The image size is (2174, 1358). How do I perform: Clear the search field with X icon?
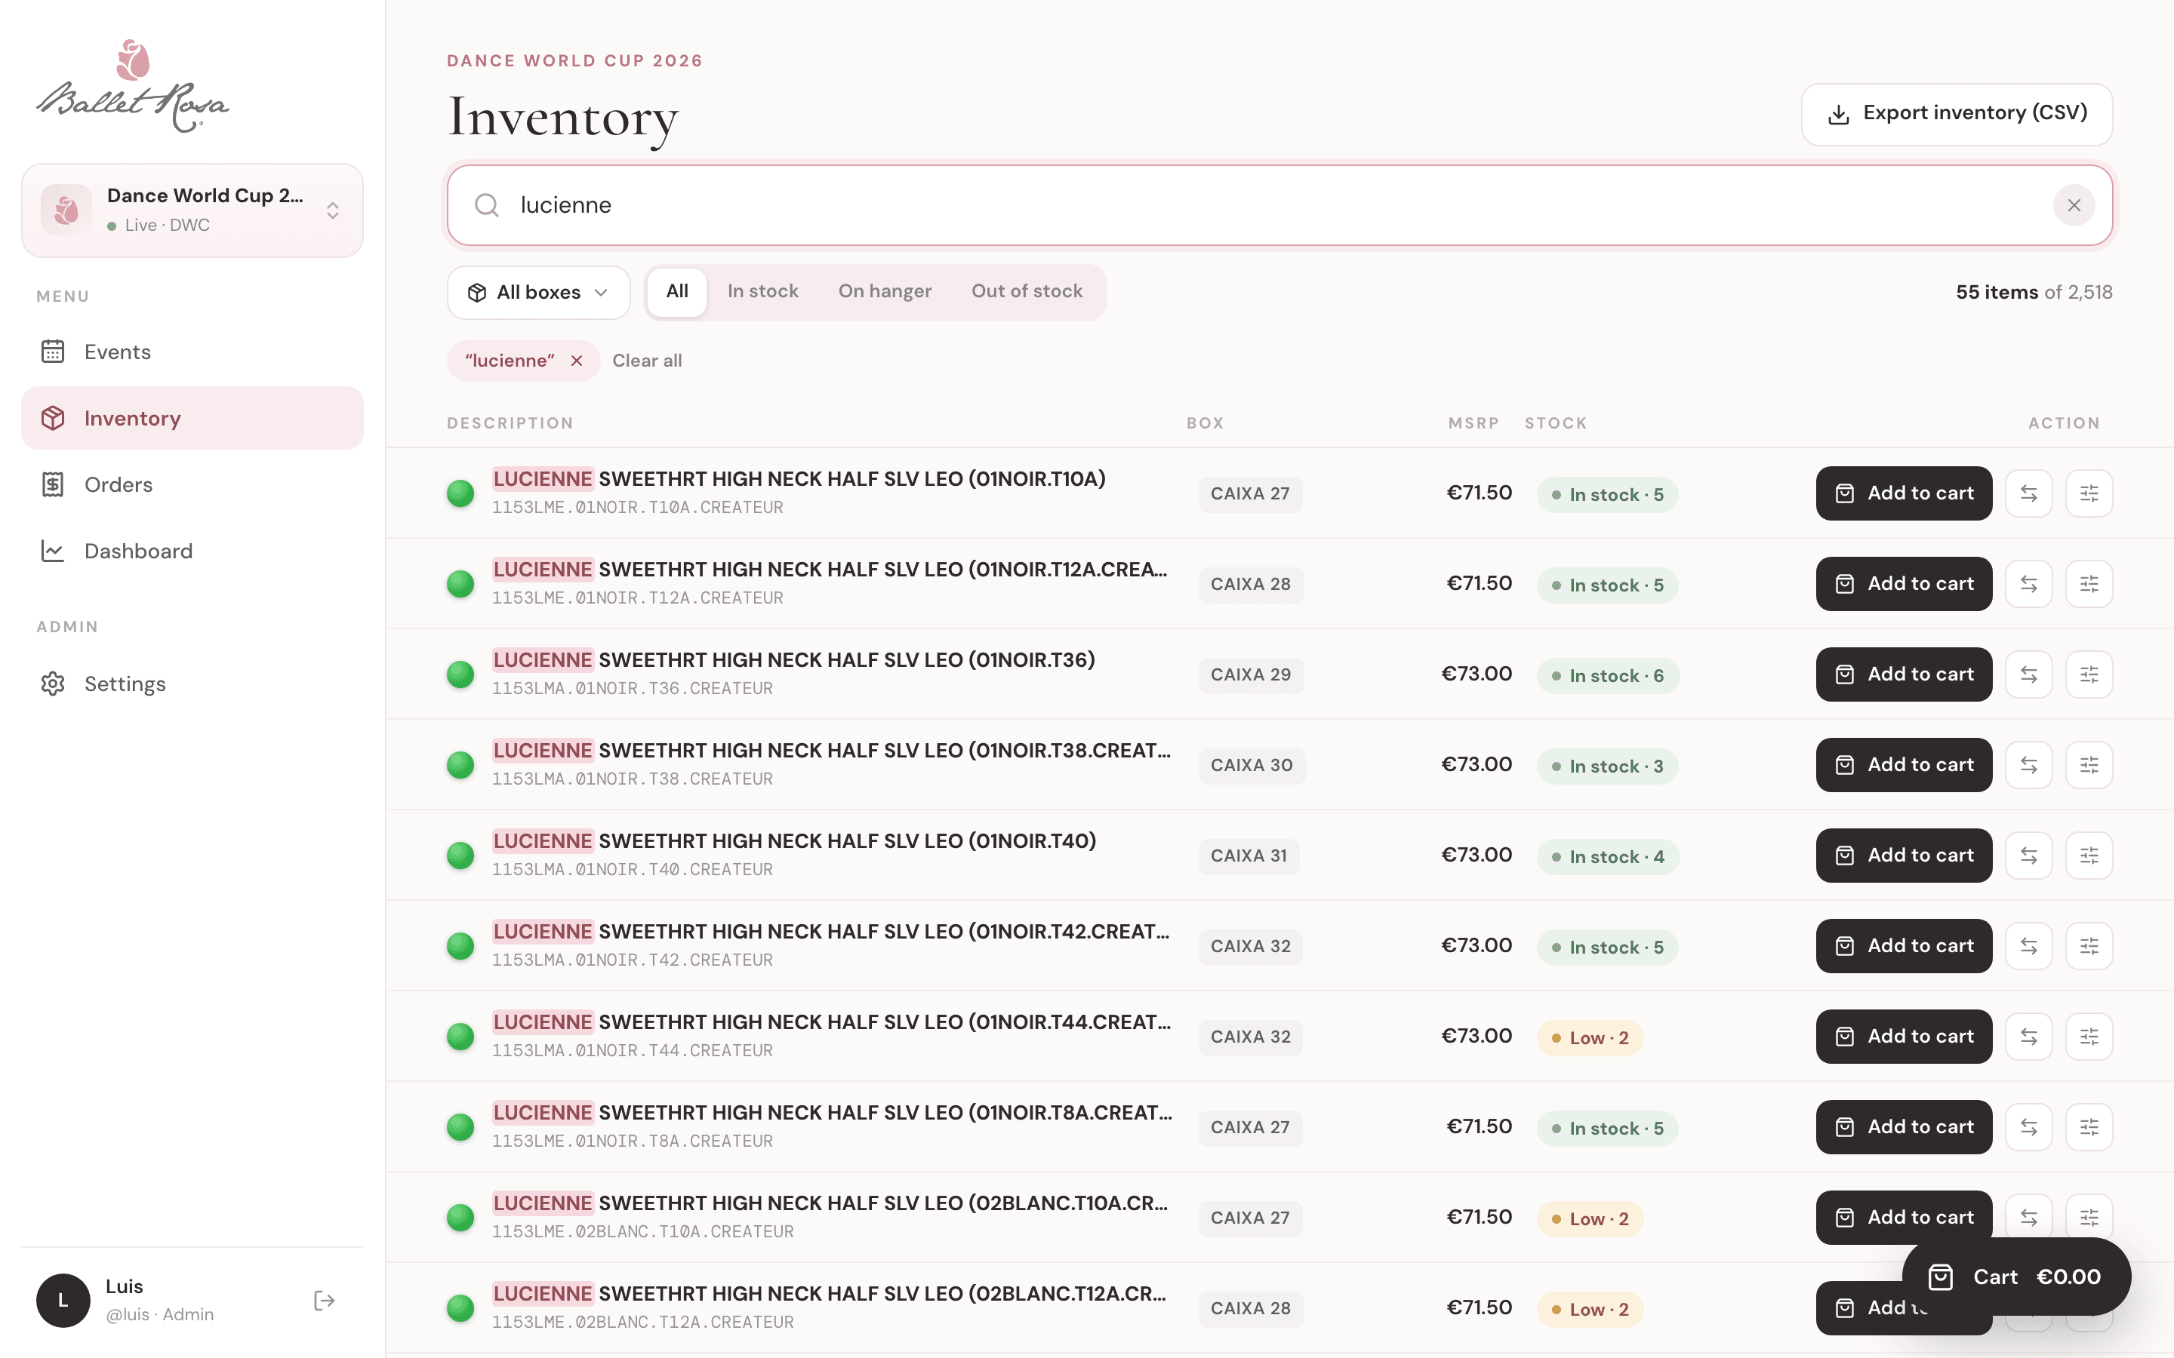2074,206
